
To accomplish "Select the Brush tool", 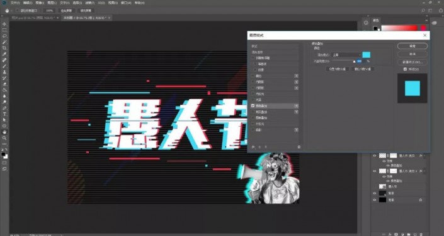I will (4, 66).
